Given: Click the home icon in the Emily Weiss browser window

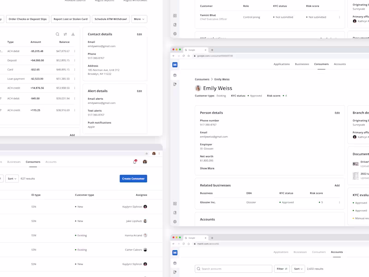Looking at the screenshot, I should coord(189,56).
